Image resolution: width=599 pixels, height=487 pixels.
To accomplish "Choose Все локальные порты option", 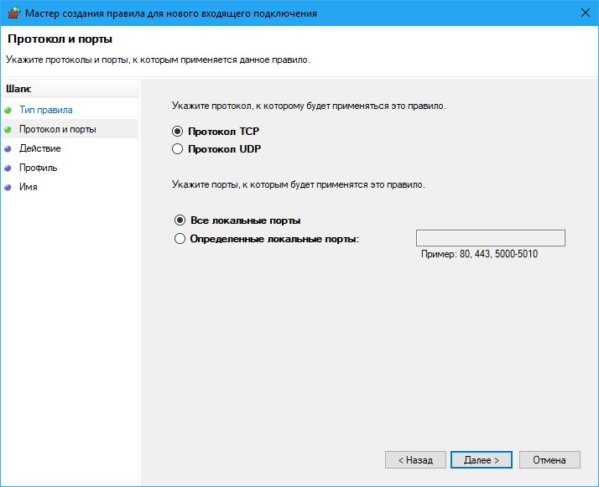I will [180, 220].
